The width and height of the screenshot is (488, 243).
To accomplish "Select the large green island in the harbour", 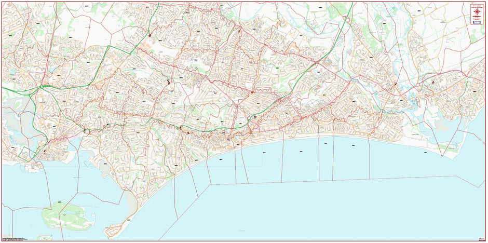I will tap(68, 216).
